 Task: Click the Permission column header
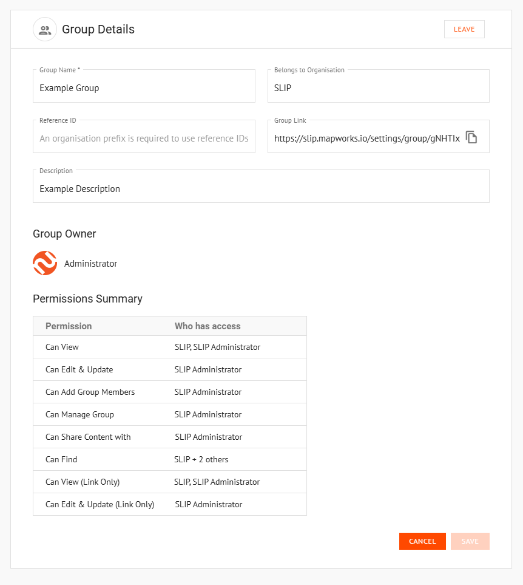coord(69,326)
